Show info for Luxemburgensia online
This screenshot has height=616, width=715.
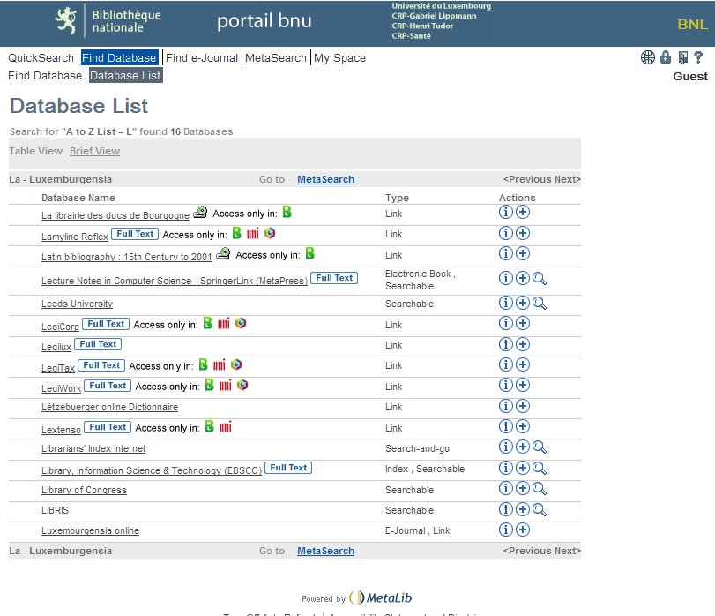point(505,530)
